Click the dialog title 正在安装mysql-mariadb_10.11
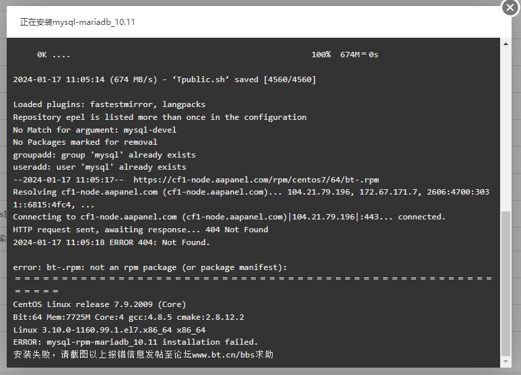521x375 pixels. pyautogui.click(x=77, y=22)
